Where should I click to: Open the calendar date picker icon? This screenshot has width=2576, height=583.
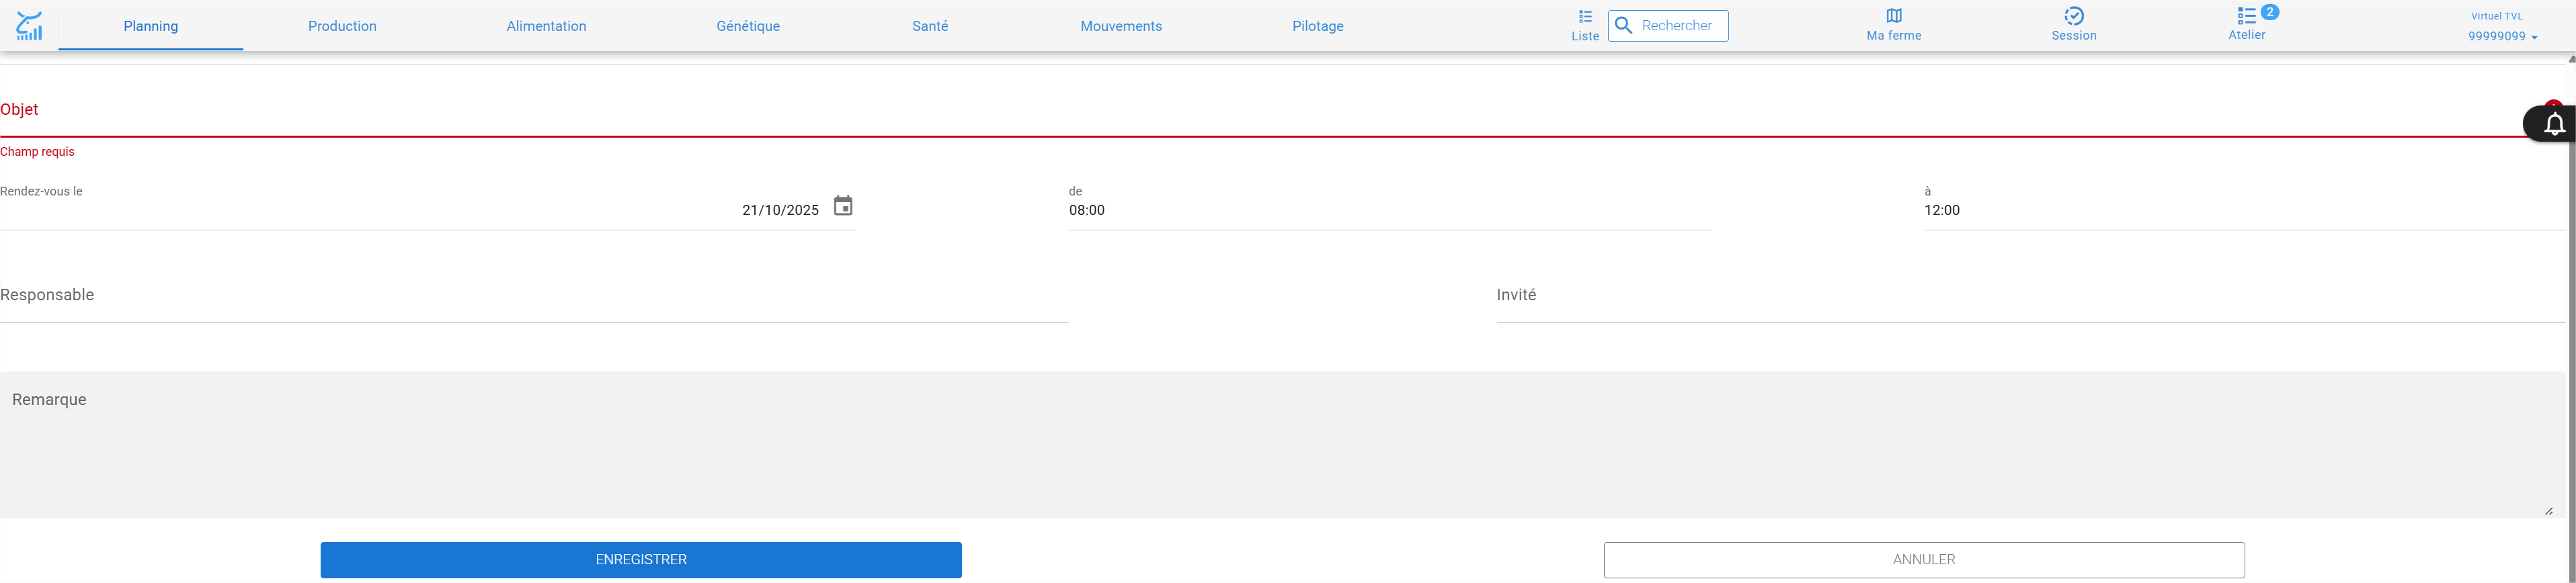(x=843, y=206)
